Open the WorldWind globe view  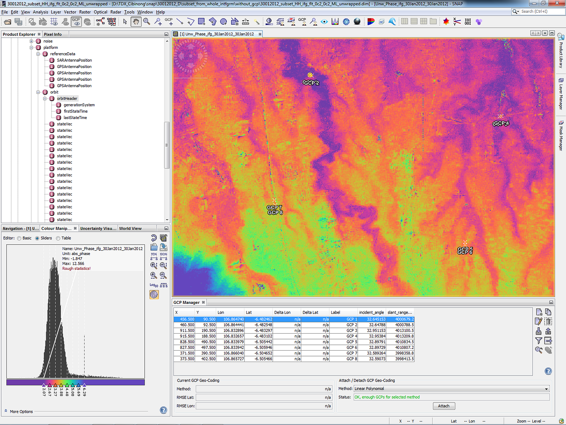tap(357, 21)
